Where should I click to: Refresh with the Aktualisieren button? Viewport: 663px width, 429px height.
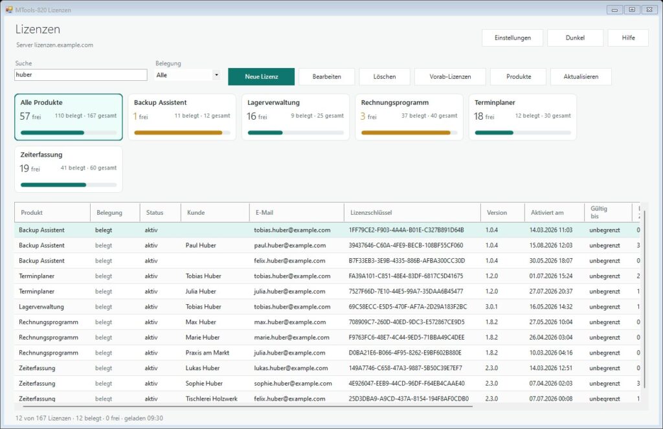pos(581,76)
